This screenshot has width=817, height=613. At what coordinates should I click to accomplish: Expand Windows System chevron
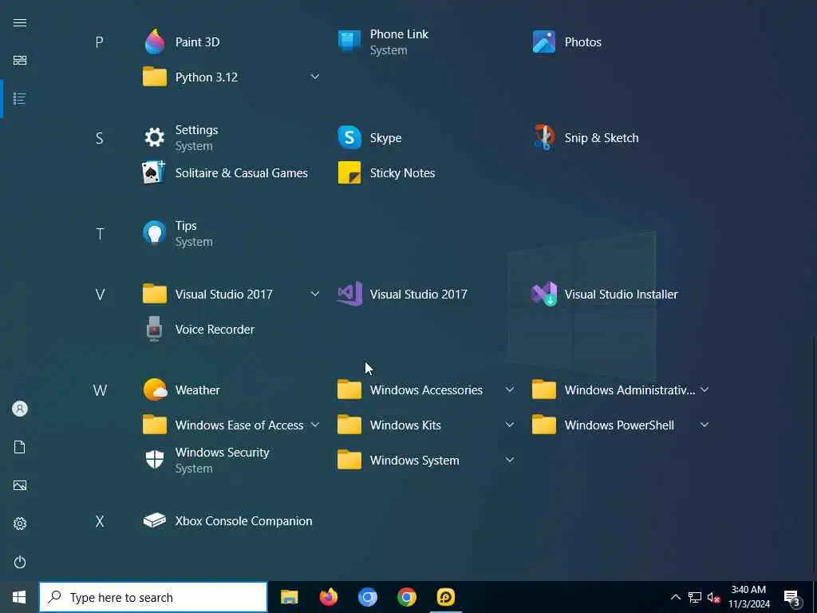[x=510, y=460]
